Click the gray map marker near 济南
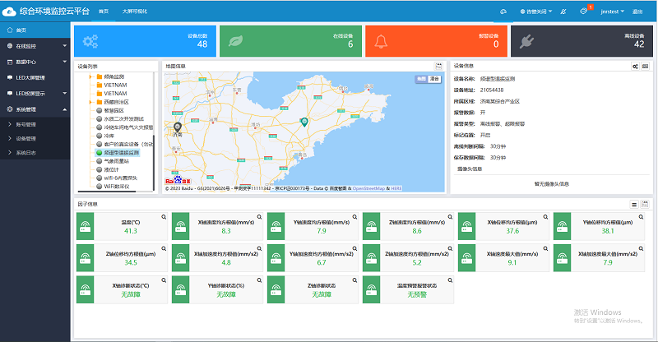Image resolution: width=658 pixels, height=342 pixels. pyautogui.click(x=178, y=128)
